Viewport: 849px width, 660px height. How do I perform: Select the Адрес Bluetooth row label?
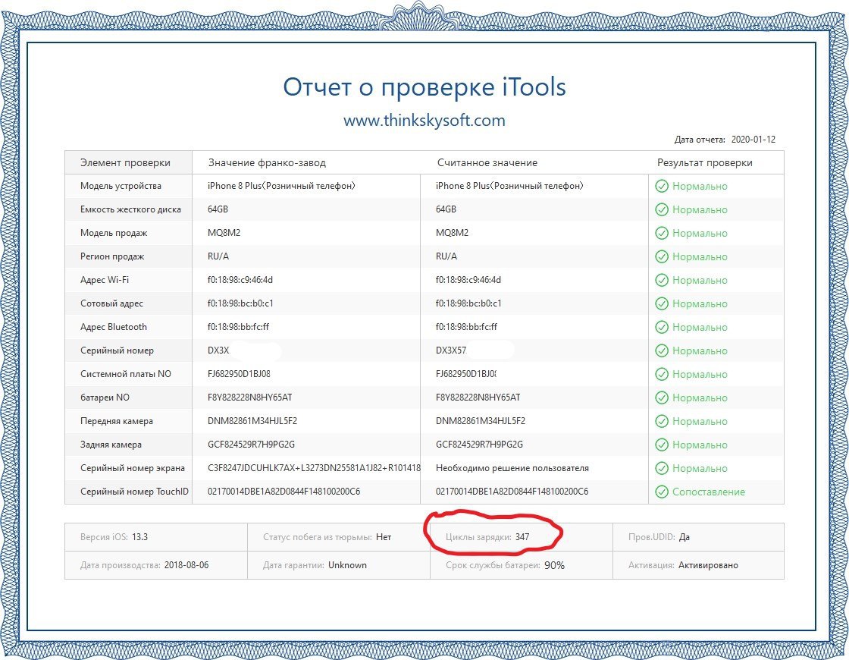point(114,327)
